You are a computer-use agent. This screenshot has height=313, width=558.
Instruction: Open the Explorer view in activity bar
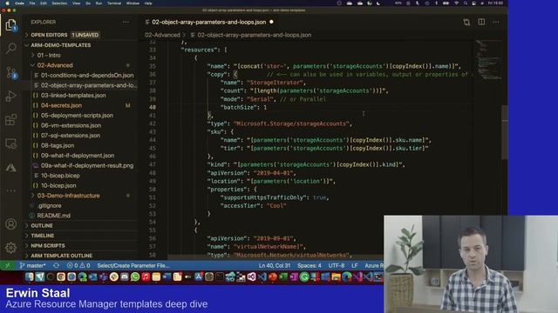tap(11, 25)
